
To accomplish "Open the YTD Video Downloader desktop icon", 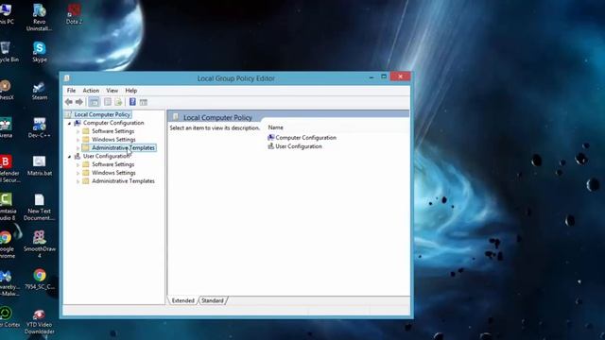I will 40,321.
